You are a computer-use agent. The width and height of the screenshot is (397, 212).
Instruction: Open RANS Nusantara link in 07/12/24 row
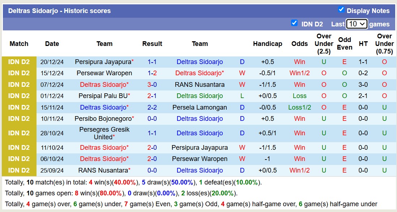click(200, 85)
